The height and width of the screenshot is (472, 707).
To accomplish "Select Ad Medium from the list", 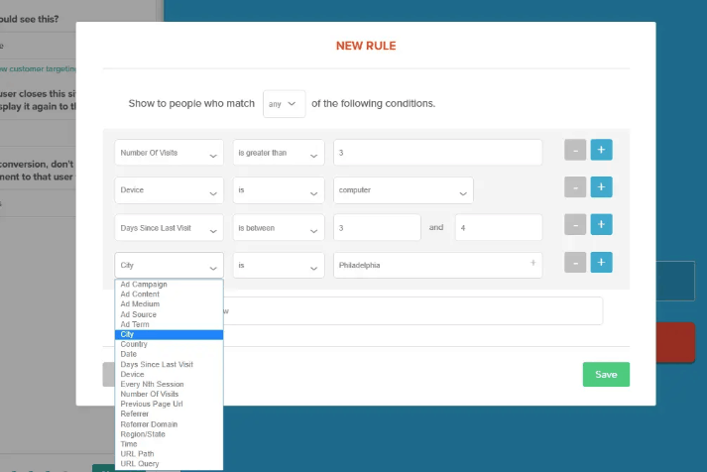I will pos(169,303).
